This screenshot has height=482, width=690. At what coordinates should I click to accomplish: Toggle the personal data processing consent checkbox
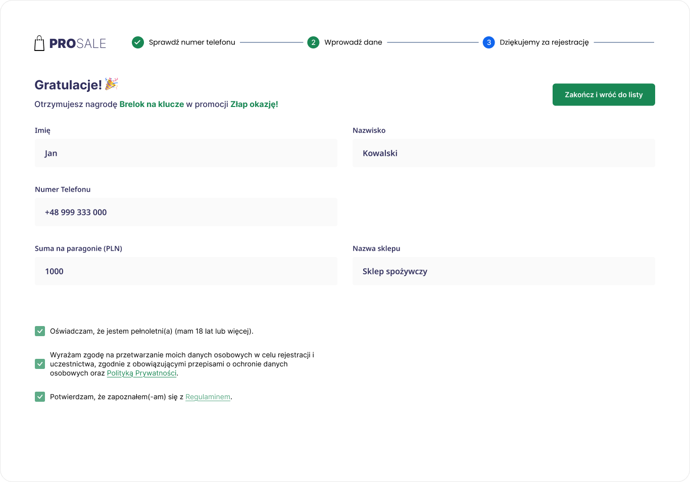click(x=40, y=364)
